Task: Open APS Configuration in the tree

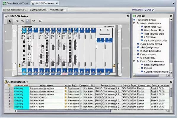Action: coord(150,47)
